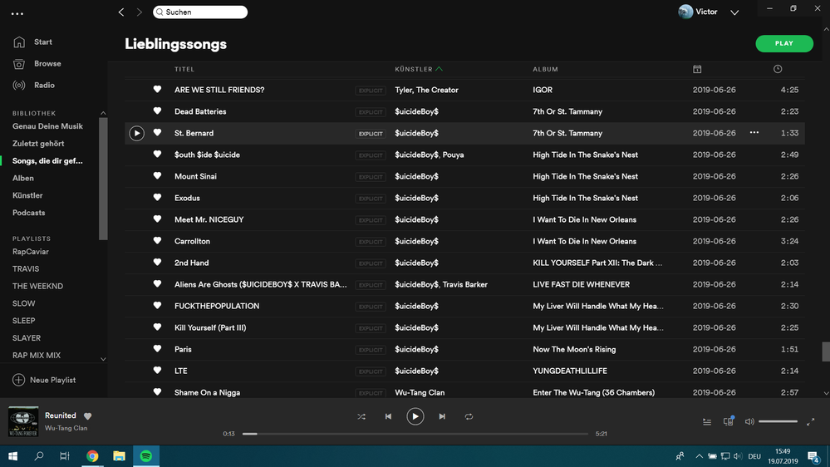The image size is (830, 467).
Task: Play St. Bernard with row play button
Action: pyautogui.click(x=136, y=134)
